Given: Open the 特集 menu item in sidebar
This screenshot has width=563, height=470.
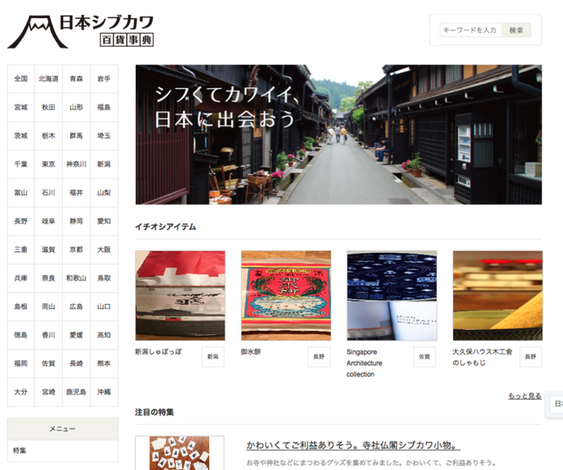Looking at the screenshot, I should point(20,451).
